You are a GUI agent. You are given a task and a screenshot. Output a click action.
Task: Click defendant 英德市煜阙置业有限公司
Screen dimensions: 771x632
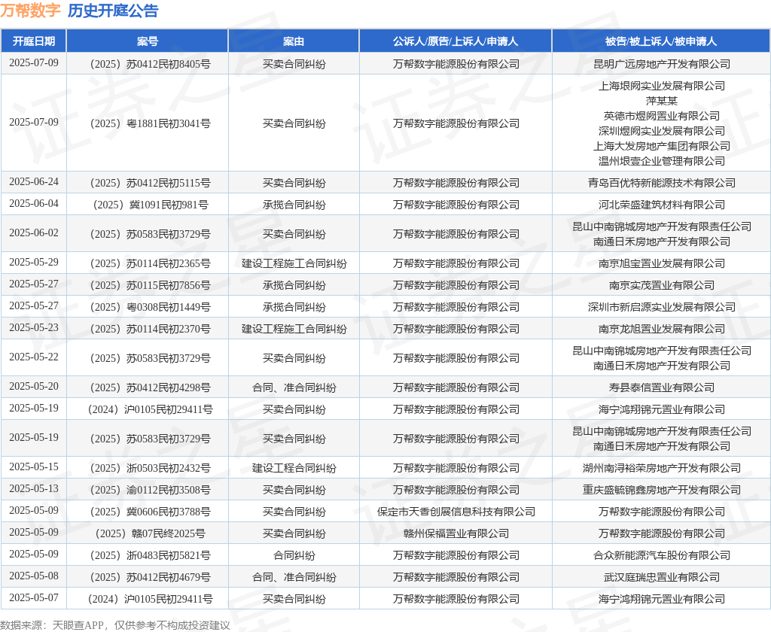661,116
